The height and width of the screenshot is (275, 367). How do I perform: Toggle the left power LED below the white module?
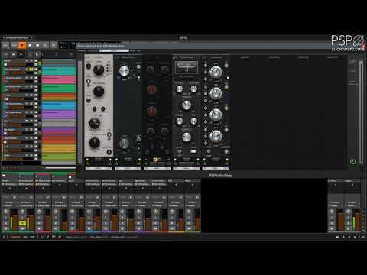[x=87, y=160]
